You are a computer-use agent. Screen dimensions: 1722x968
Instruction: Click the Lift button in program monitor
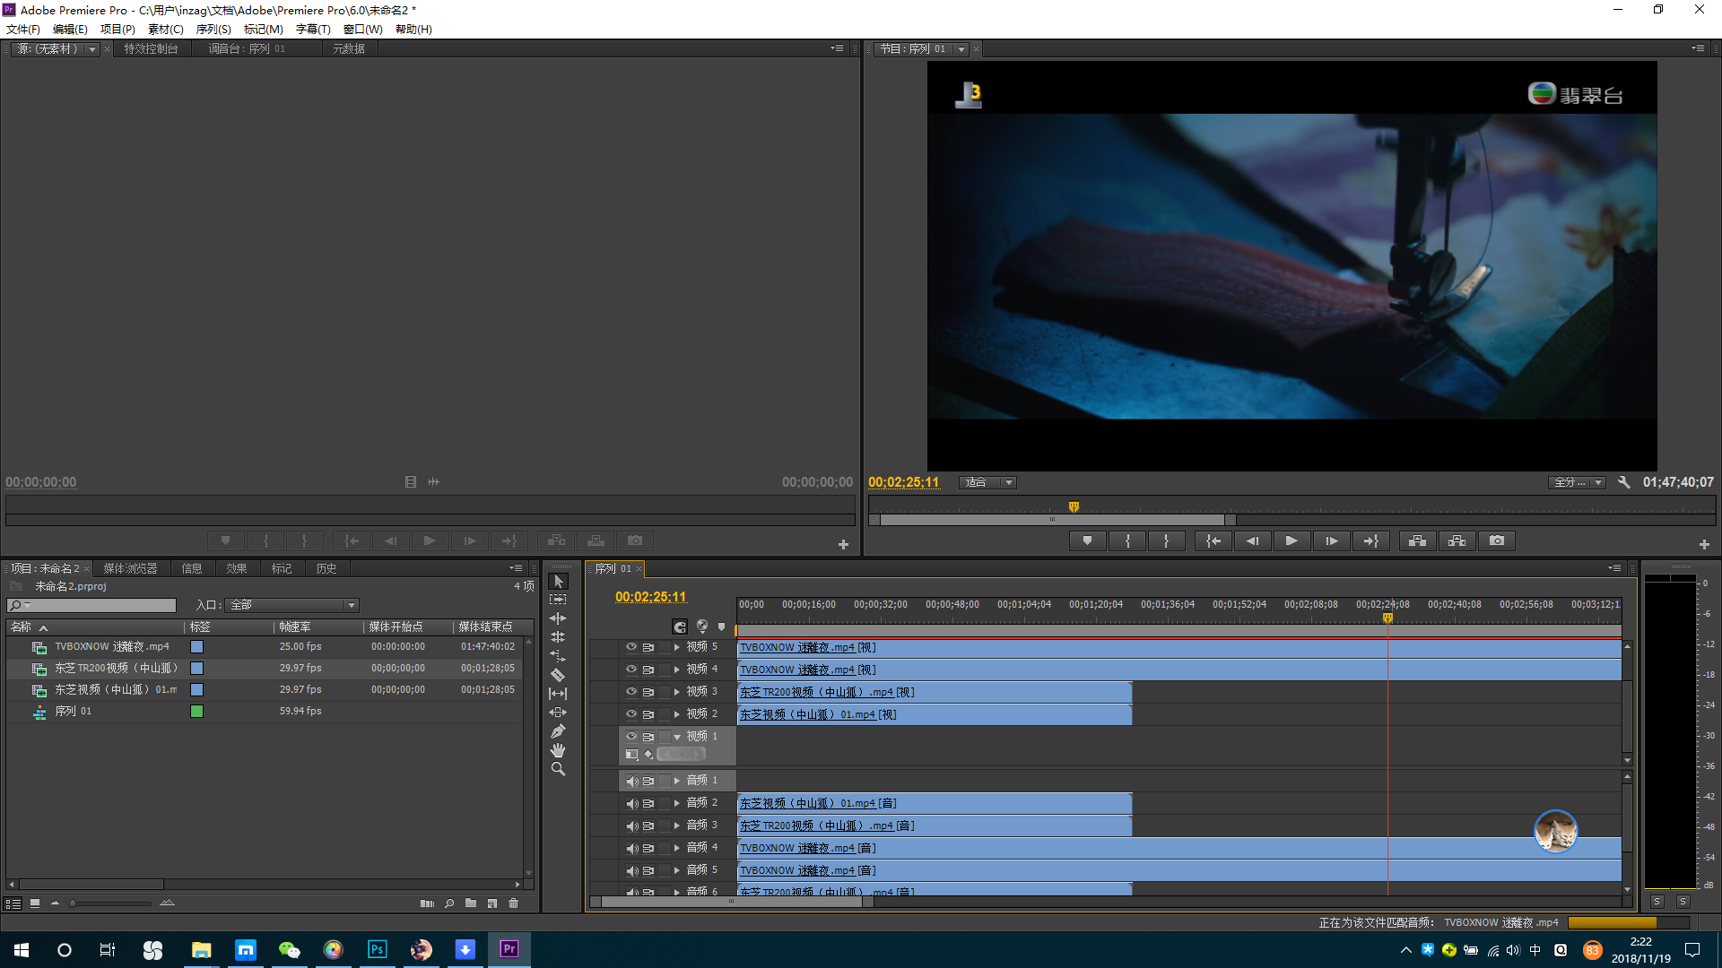pyautogui.click(x=1417, y=540)
